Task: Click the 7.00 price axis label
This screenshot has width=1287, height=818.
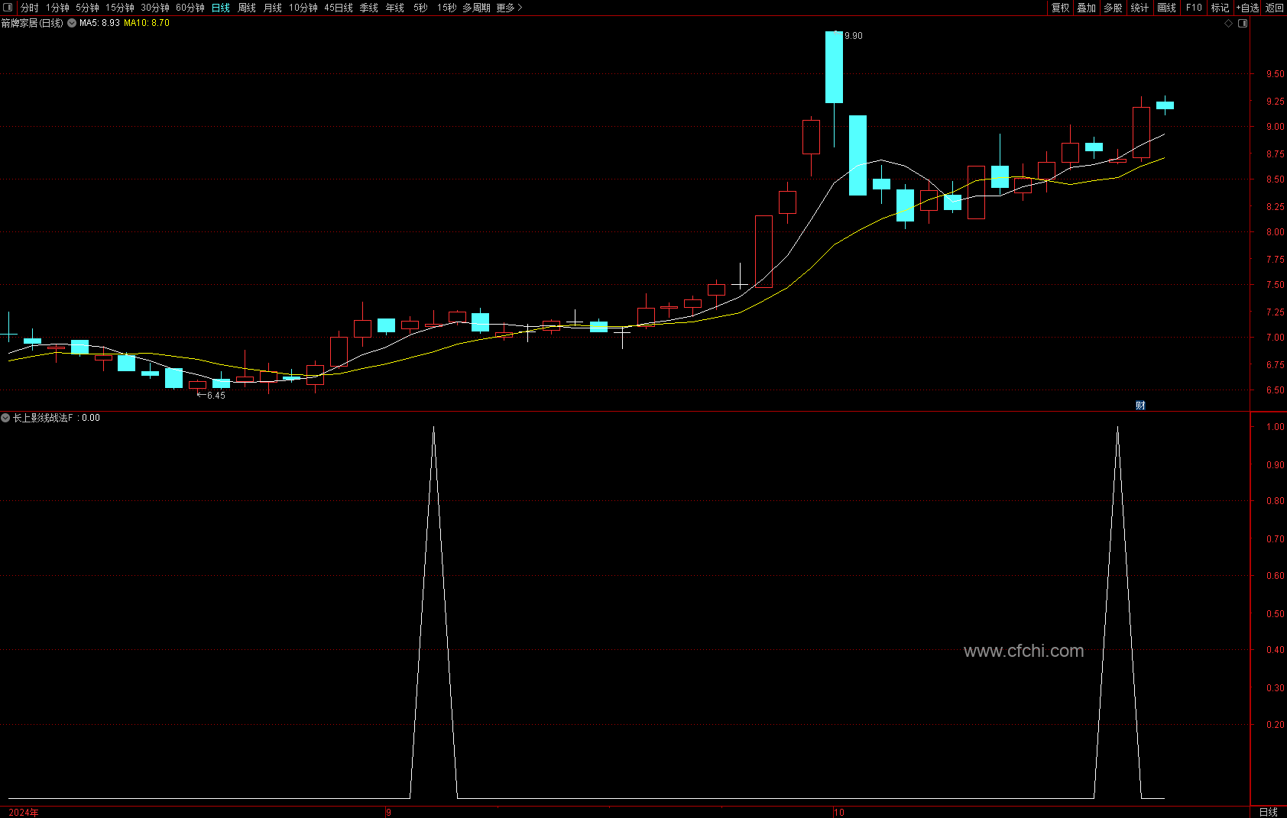Action: click(x=1275, y=338)
